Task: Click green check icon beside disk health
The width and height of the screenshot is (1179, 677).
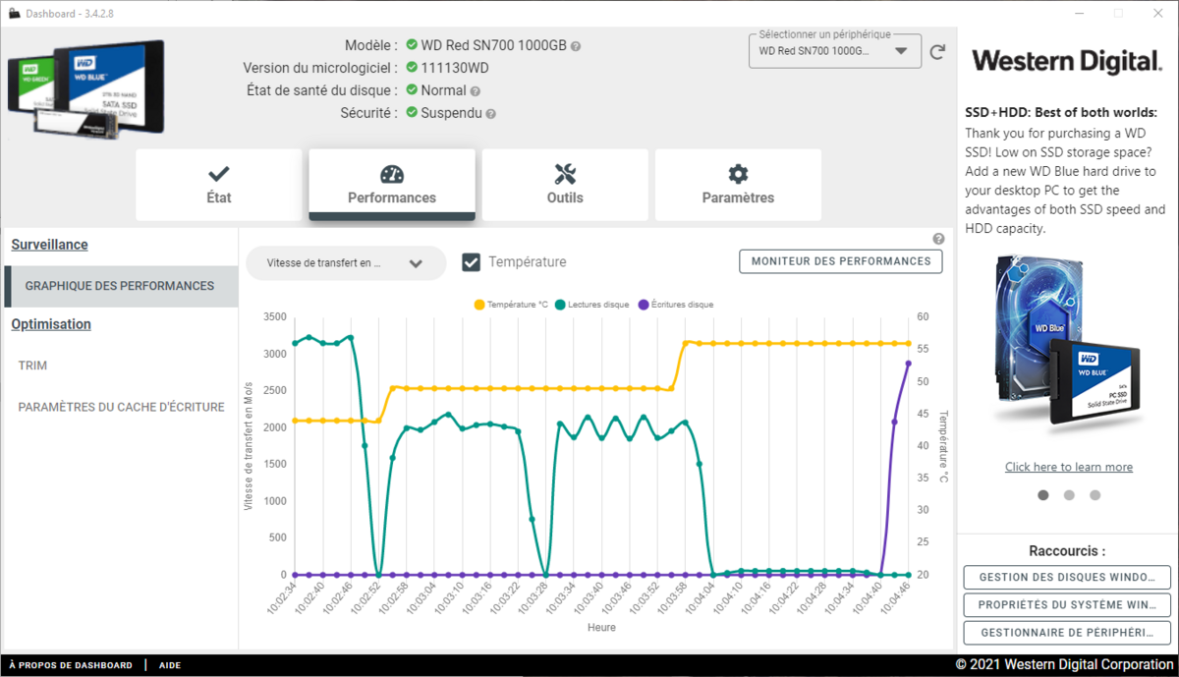Action: pos(412,90)
